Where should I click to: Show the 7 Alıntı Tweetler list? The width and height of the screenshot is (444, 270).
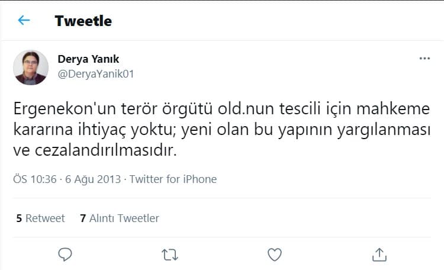120,218
